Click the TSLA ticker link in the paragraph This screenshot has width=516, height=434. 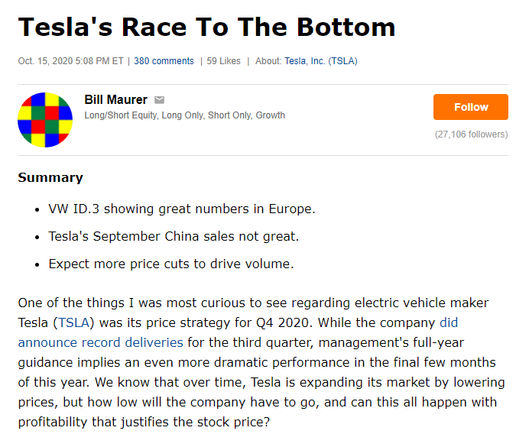tap(73, 322)
